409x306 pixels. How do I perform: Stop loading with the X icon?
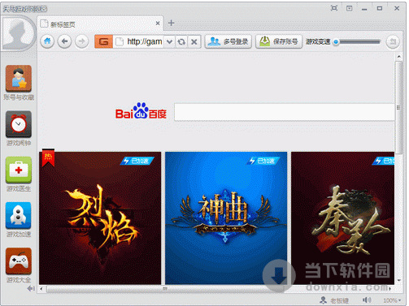coord(194,41)
